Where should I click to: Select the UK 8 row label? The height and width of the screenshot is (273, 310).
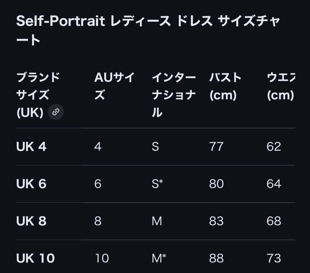(31, 221)
